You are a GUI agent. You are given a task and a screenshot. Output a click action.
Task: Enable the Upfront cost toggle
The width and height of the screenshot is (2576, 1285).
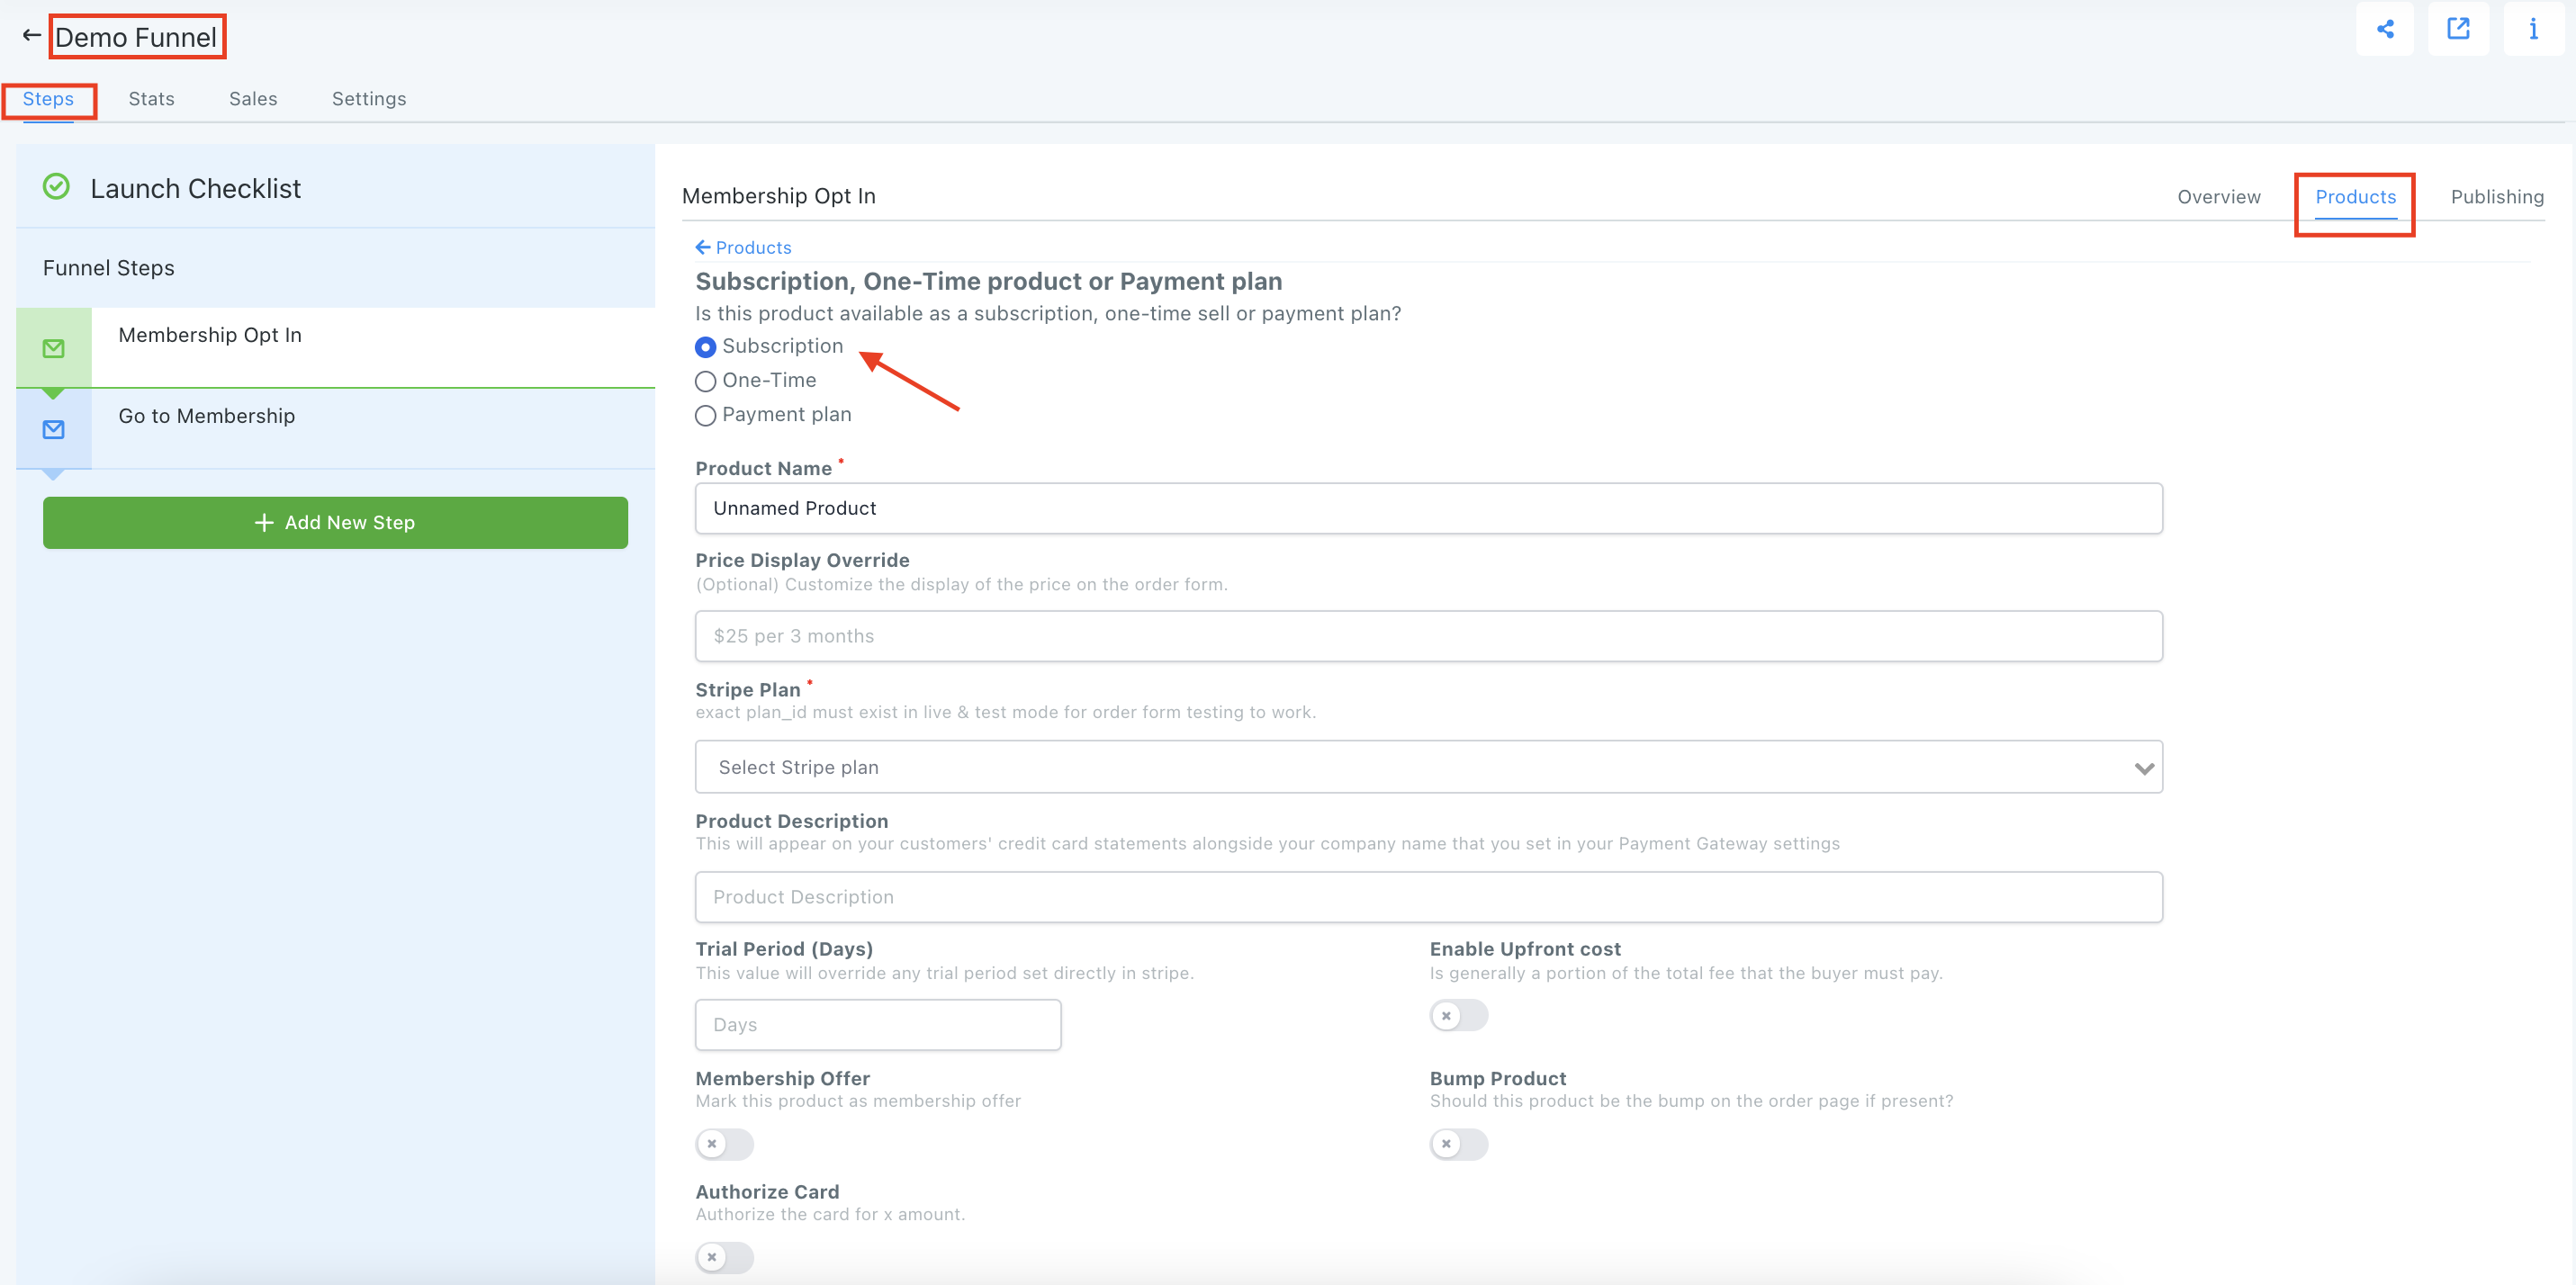click(1458, 1015)
